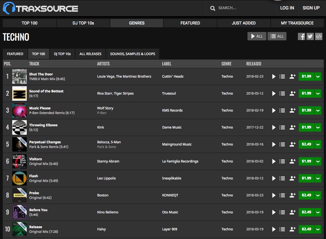The width and height of the screenshot is (326, 239).
Task: Queue icon for Before You row
Action: point(282,212)
